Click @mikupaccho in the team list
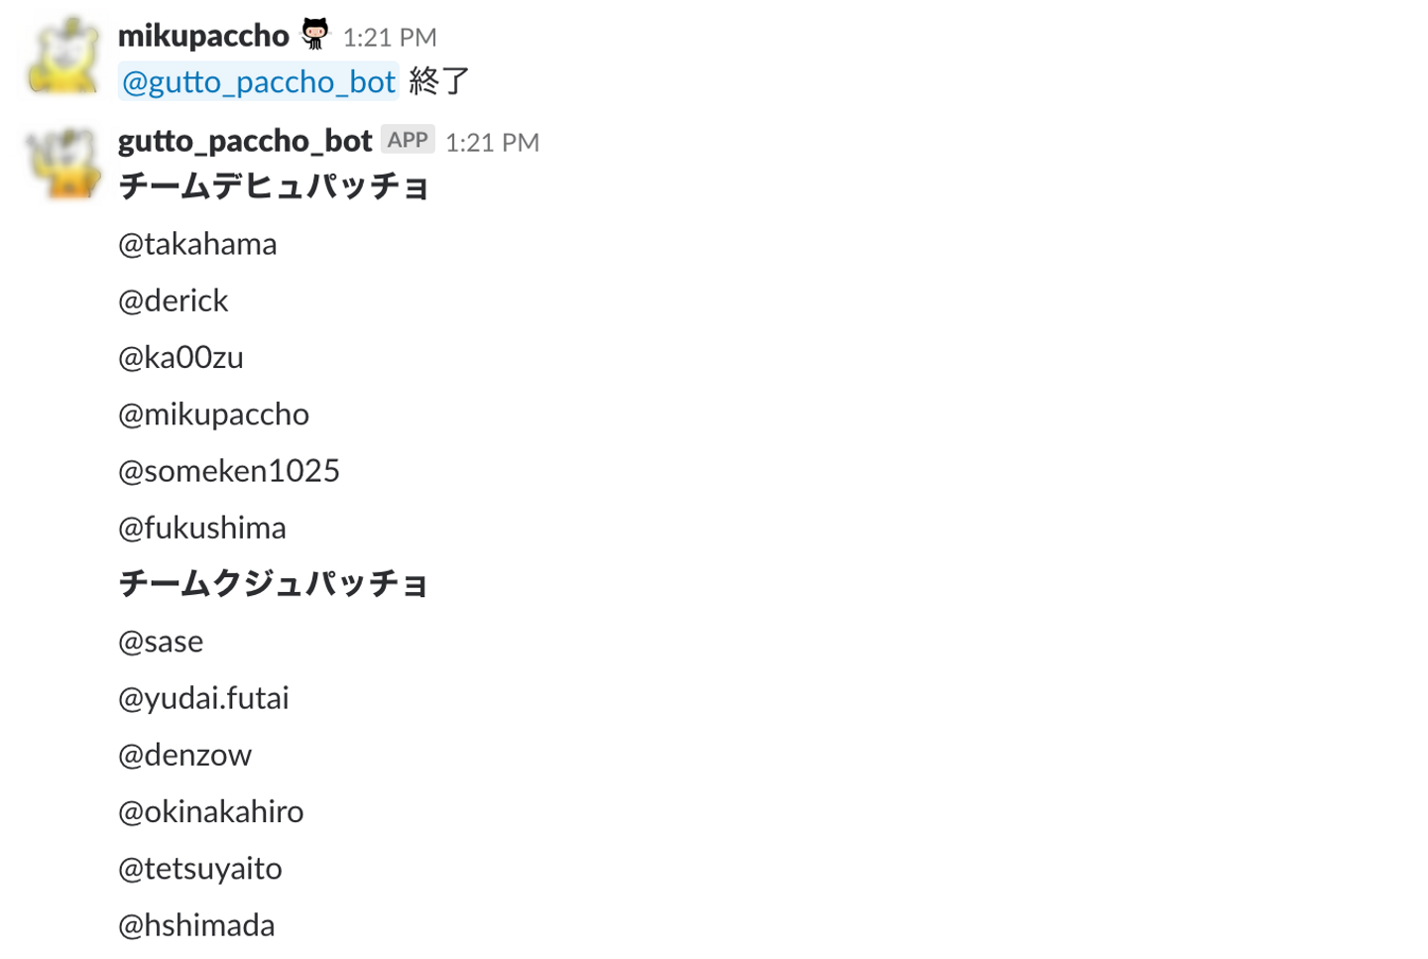This screenshot has height=959, width=1428. pyautogui.click(x=213, y=415)
